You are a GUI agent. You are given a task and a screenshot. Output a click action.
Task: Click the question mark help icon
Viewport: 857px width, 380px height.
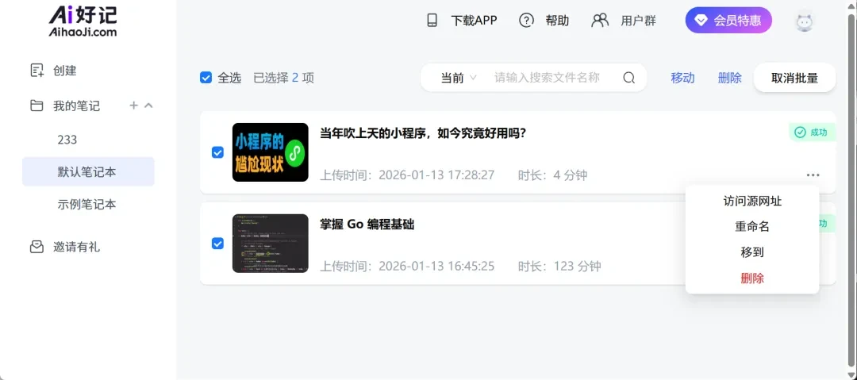tap(526, 21)
